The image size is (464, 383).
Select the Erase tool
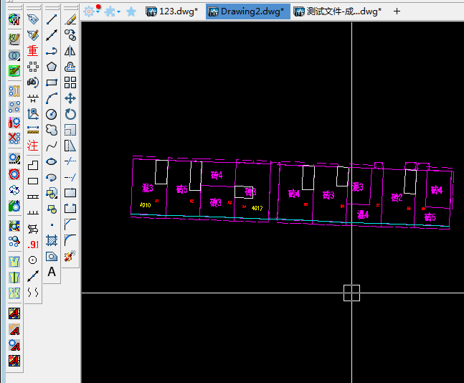pos(70,19)
